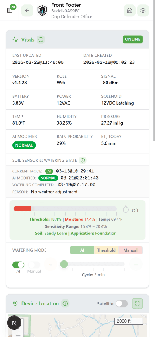Toggle the Satellite map view
The height and width of the screenshot is (337, 155).
pyautogui.click(x=122, y=304)
